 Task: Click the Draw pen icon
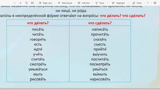(96, 3)
